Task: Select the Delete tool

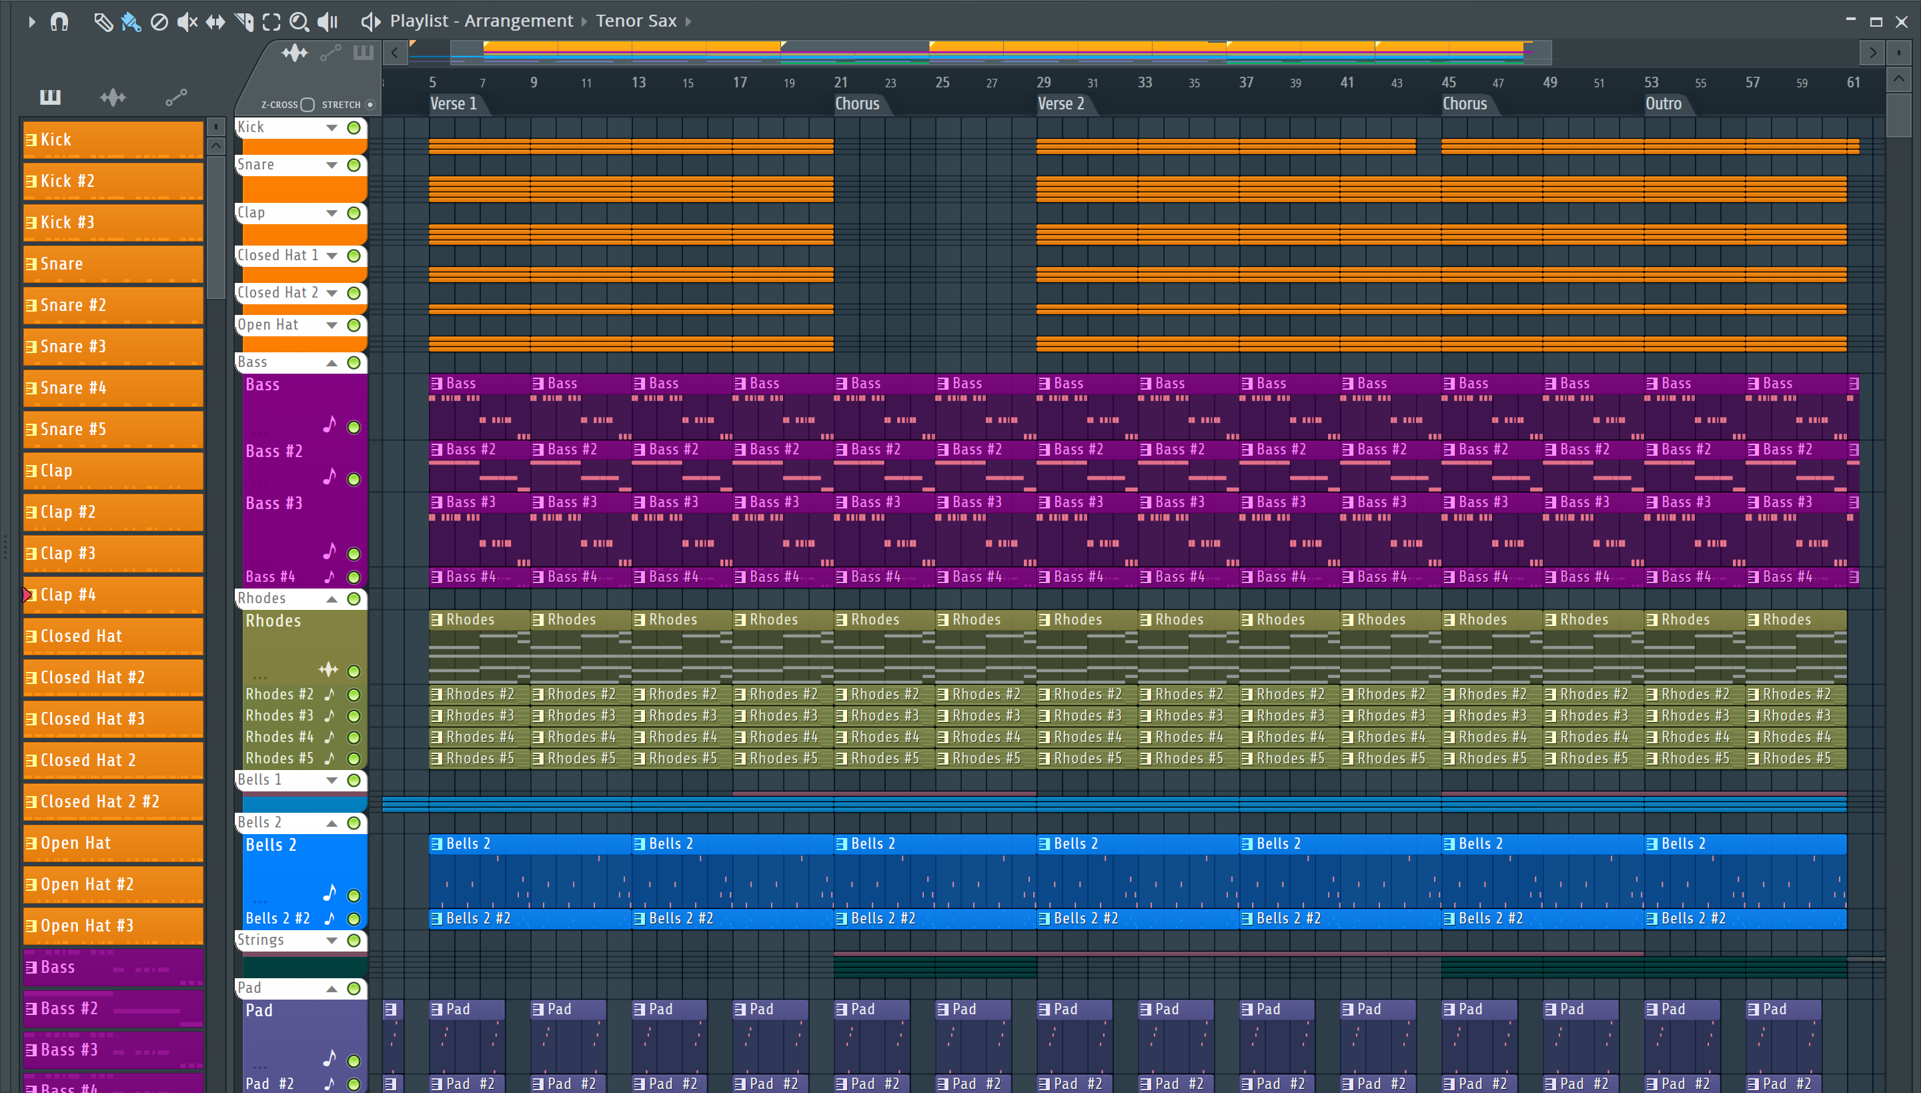Action: point(159,22)
